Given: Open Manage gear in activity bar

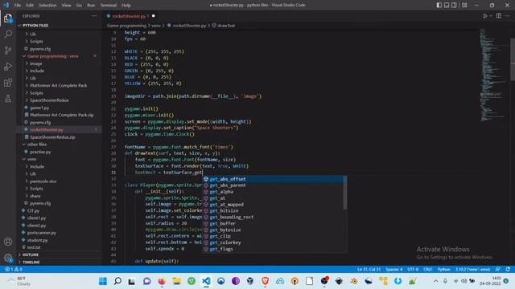Looking at the screenshot, I should tap(8, 258).
